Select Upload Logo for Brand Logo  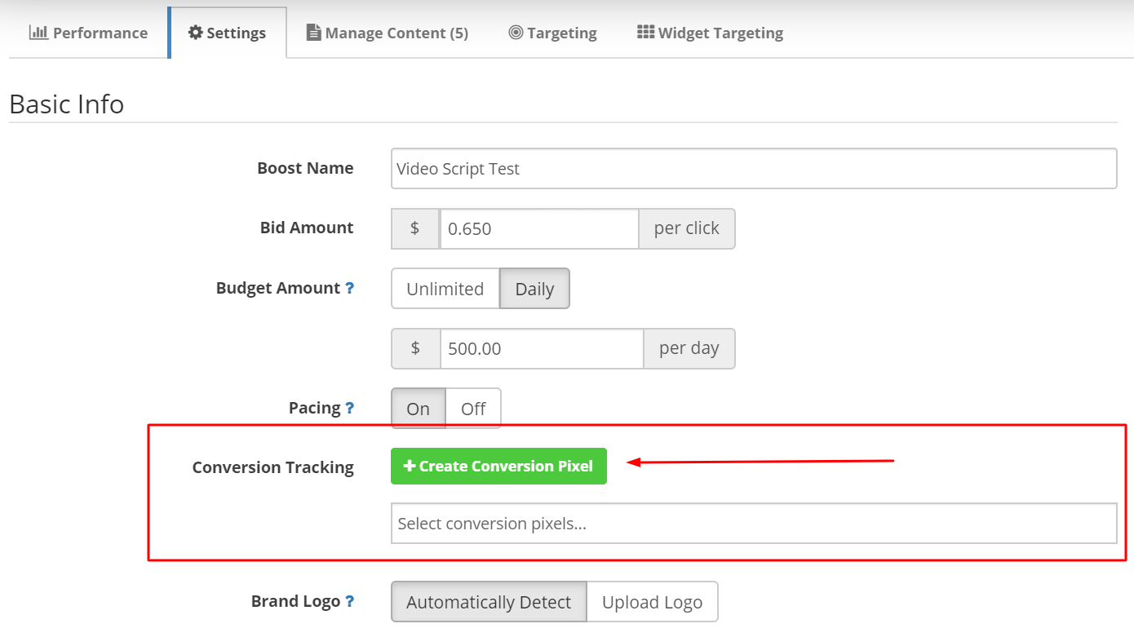tap(652, 601)
